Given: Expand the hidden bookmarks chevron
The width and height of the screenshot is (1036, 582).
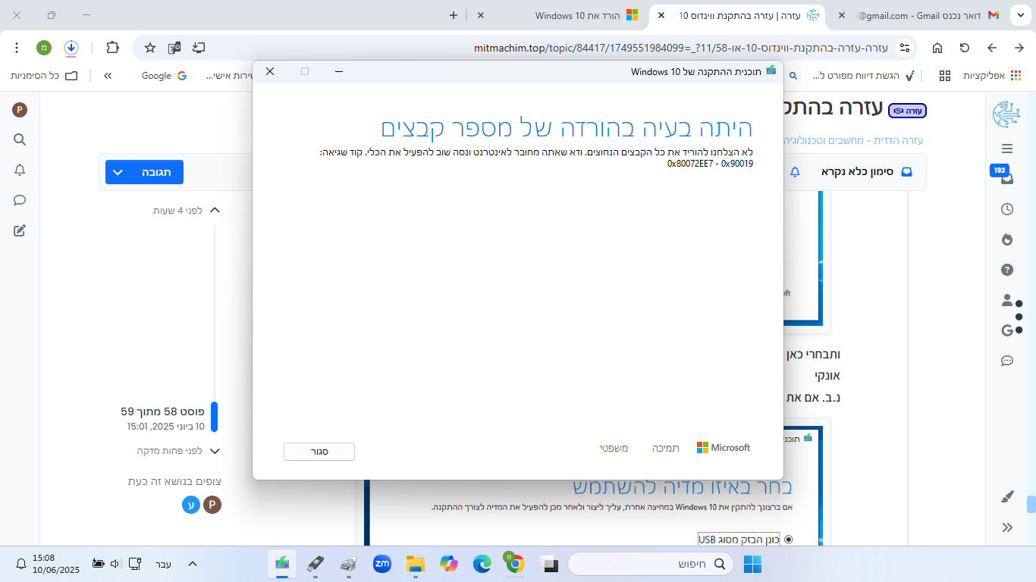Looking at the screenshot, I should pyautogui.click(x=108, y=76).
